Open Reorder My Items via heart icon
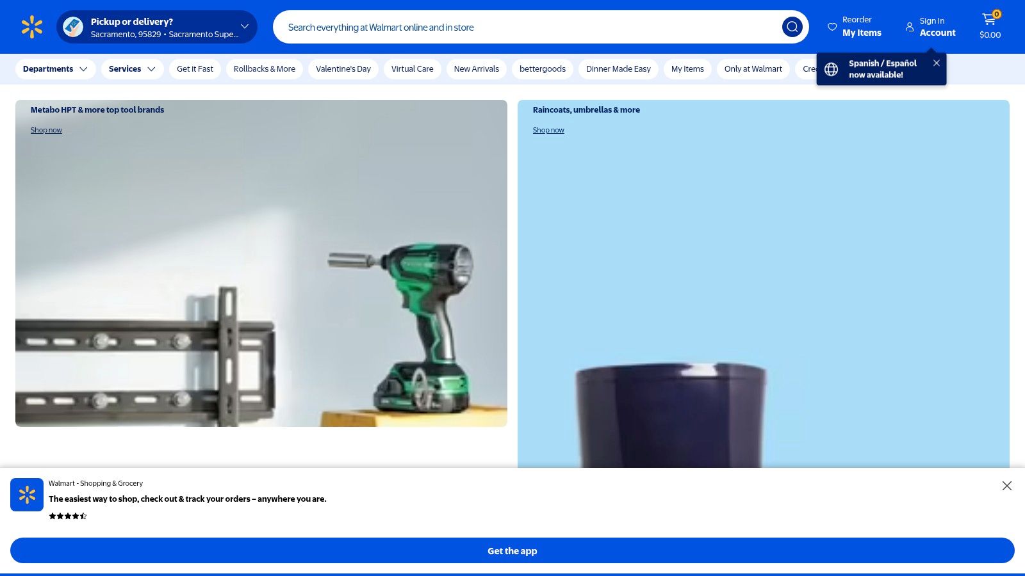The image size is (1025, 576). tap(832, 27)
